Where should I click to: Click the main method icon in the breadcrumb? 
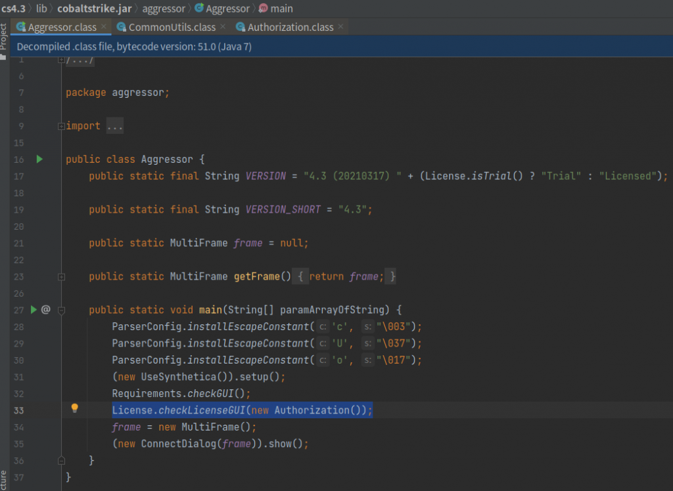[264, 9]
